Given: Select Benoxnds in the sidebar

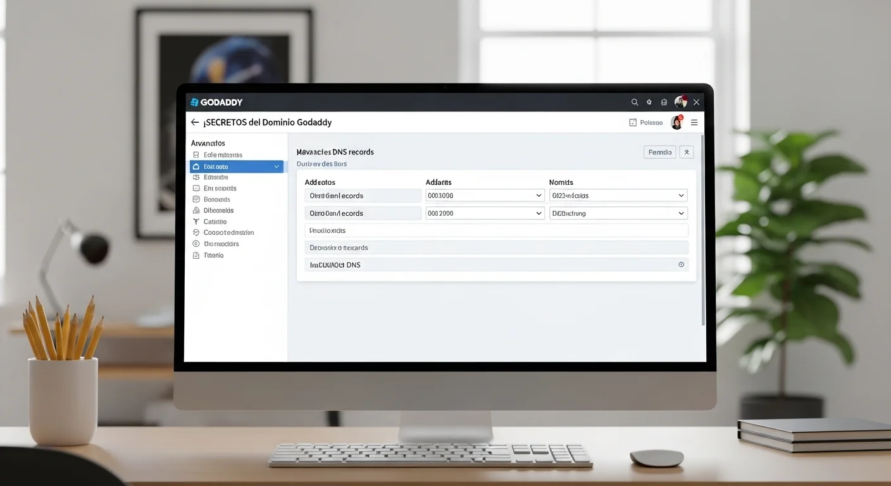Looking at the screenshot, I should click(217, 199).
